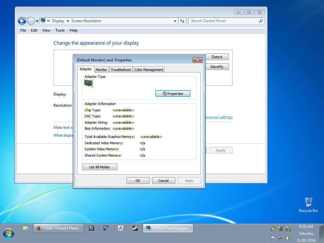This screenshot has width=324, height=243.
Task: Open the Action Center flag icon
Action: pos(273,238)
